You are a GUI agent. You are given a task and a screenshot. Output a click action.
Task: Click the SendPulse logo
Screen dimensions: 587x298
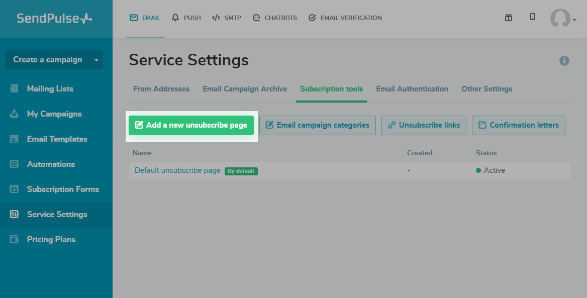(54, 19)
